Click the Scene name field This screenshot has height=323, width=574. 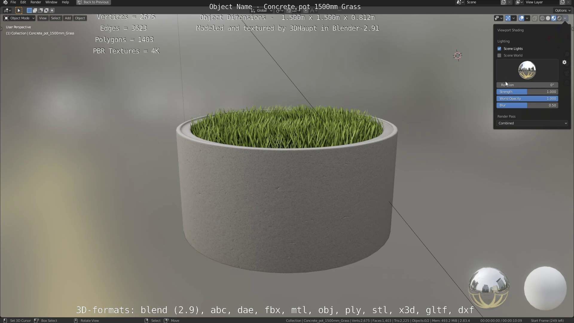tap(483, 2)
